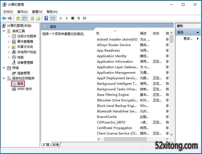Viewport: 202px width, 154px height.
Task: Select ActiveX Installer (AxInstSV) service
Action: [x=117, y=39]
